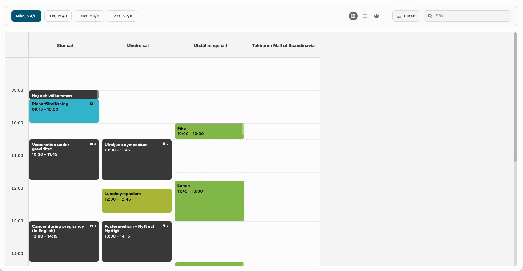Switch to list view icon

365,16
